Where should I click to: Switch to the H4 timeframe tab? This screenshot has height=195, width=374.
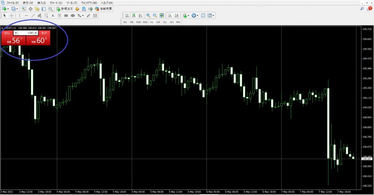click(x=158, y=22)
